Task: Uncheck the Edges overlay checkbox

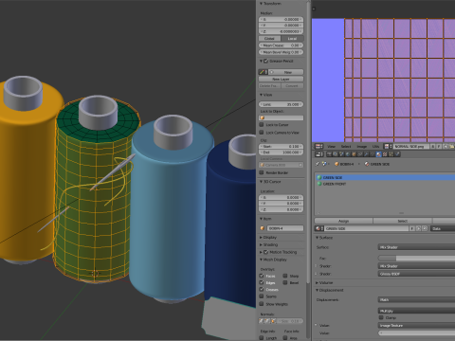Action: 262,282
